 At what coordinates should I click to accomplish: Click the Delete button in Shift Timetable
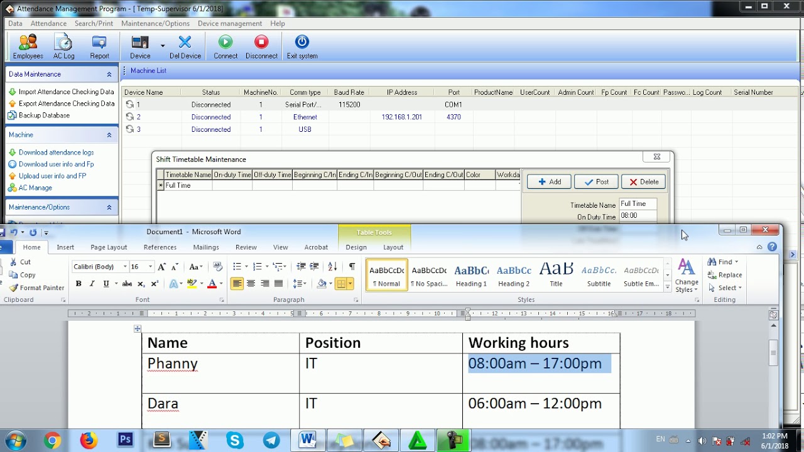pyautogui.click(x=643, y=181)
